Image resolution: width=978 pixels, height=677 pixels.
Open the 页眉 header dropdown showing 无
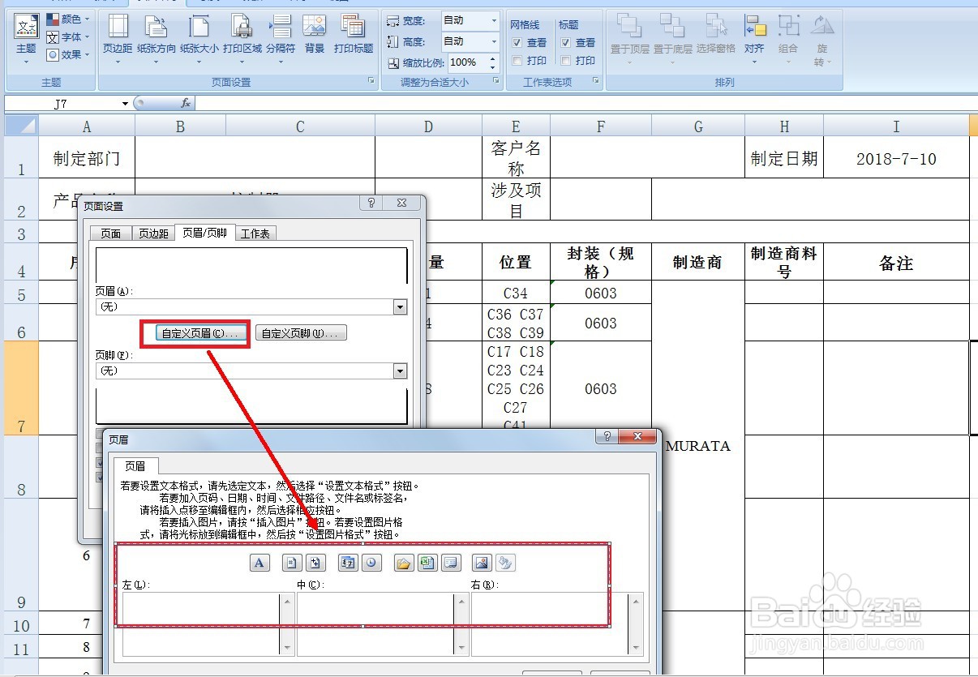pyautogui.click(x=399, y=306)
